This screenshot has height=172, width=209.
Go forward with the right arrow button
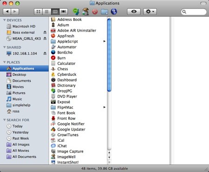[x=15, y=12]
